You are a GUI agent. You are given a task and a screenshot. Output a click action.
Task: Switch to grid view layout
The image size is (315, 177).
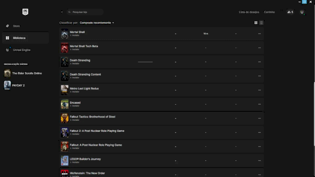(256, 23)
